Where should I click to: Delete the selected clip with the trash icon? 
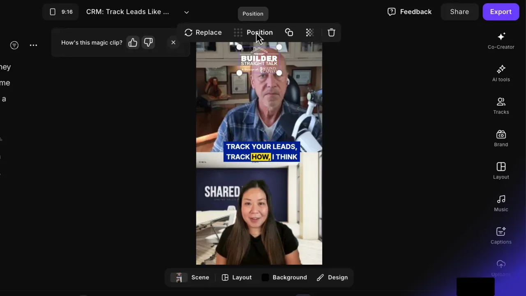(x=331, y=32)
